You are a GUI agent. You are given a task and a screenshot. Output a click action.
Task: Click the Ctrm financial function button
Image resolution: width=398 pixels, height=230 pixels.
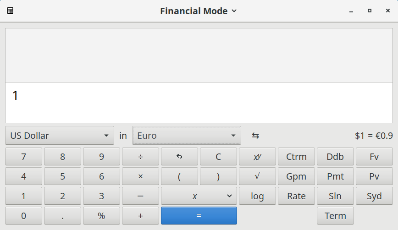pyautogui.click(x=296, y=157)
